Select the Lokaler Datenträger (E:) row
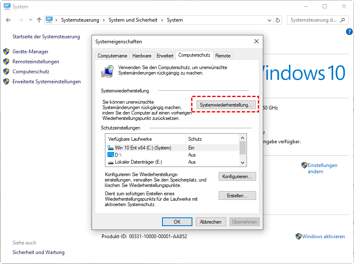This screenshot has width=354, height=264. (172, 162)
